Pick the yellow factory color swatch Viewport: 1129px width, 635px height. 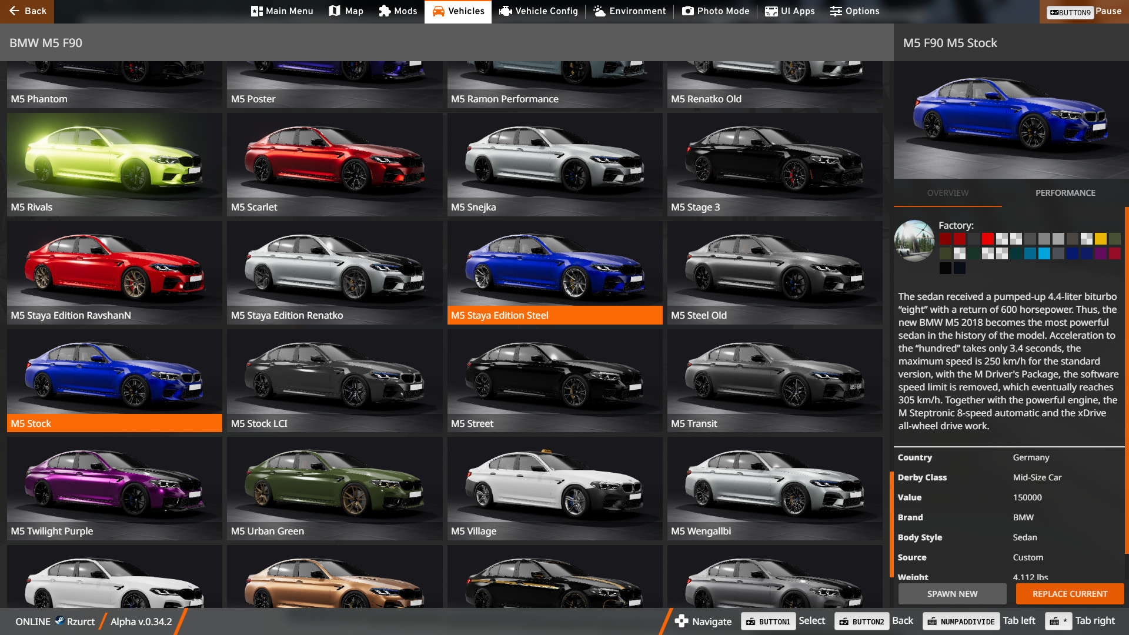(1100, 239)
